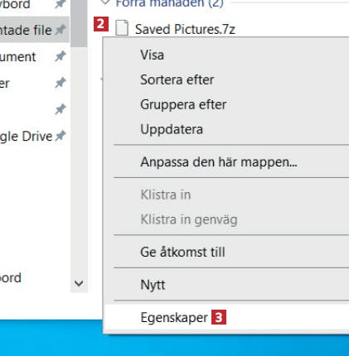Click the pin icon beside 'er' item

pos(61,83)
